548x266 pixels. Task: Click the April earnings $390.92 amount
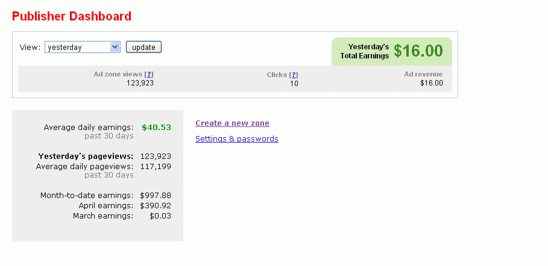click(155, 206)
